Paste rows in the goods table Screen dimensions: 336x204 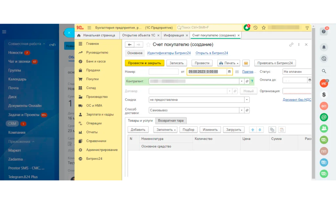click(282, 130)
